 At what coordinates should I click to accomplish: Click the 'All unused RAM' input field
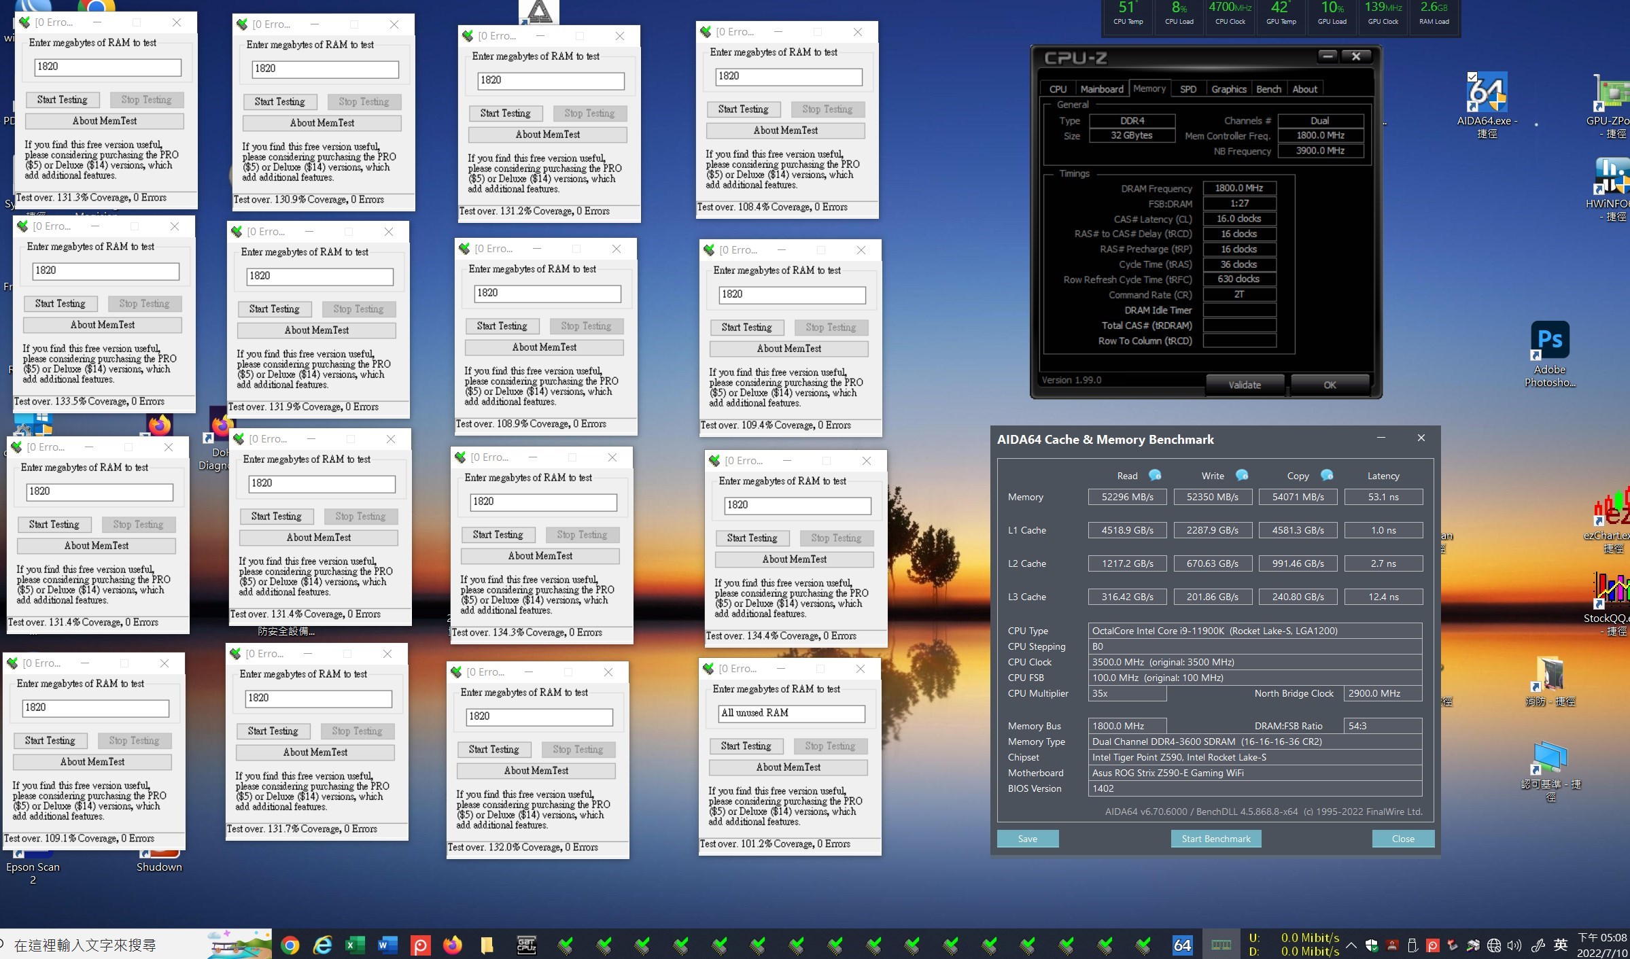(791, 713)
